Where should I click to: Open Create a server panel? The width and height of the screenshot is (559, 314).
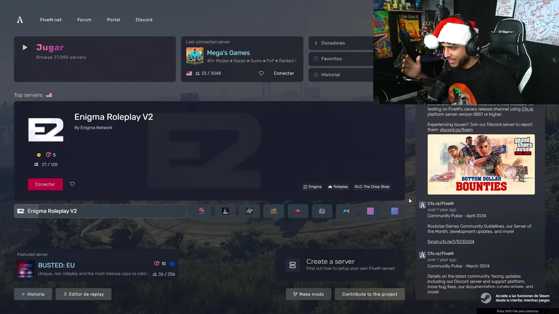(x=340, y=265)
